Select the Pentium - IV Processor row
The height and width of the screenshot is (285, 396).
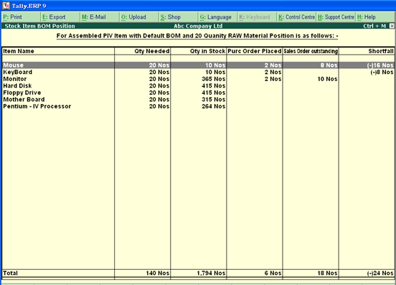coord(198,106)
